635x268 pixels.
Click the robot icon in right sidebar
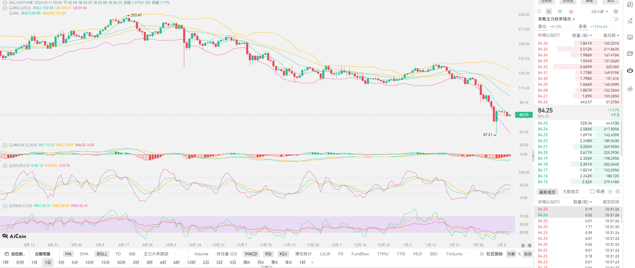(x=630, y=70)
